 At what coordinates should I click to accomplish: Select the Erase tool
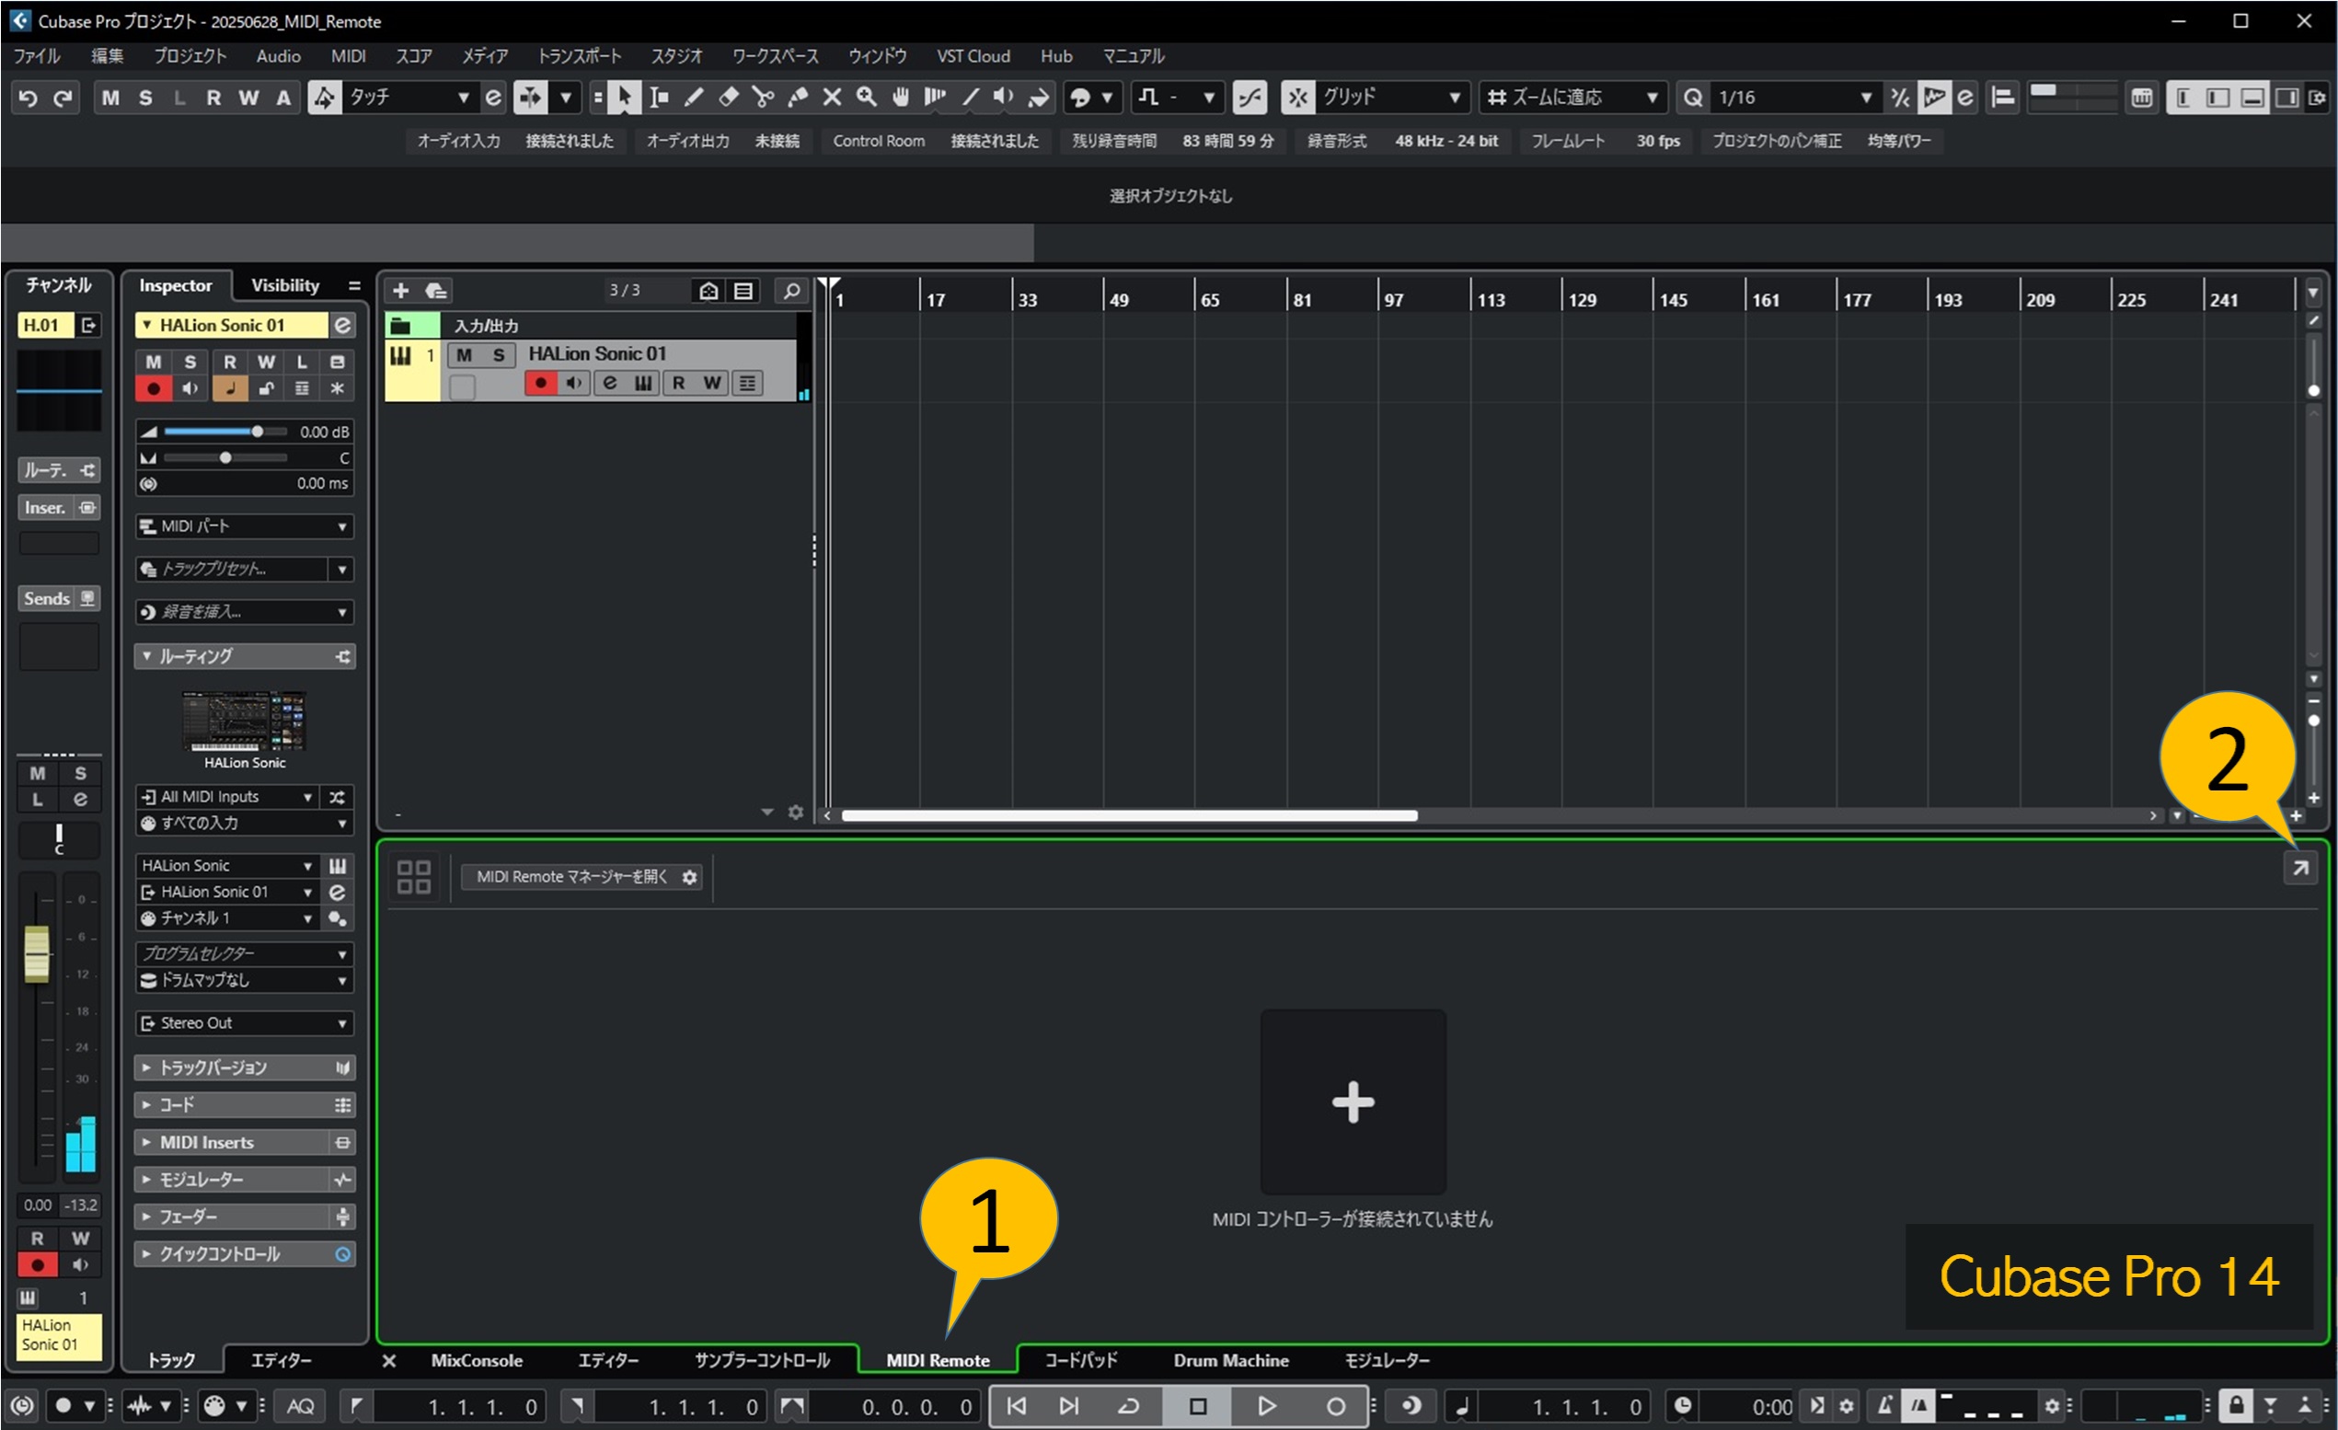pos(729,97)
